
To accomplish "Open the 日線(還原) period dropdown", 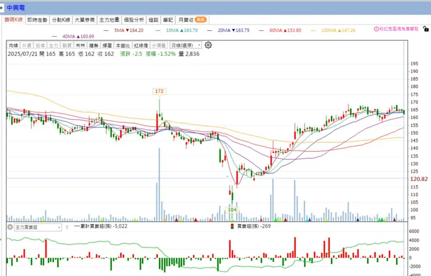I will pos(186,45).
